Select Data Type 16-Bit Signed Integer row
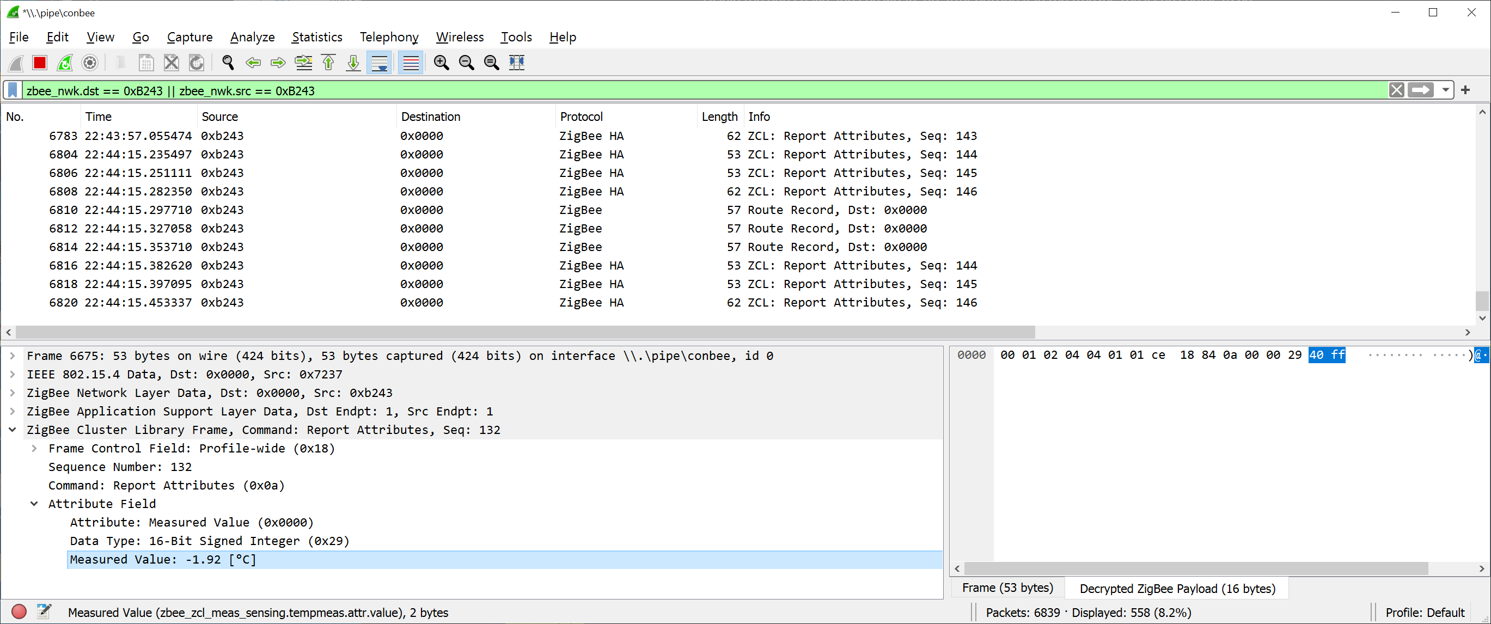Screen dimensions: 1491x624 505,541
